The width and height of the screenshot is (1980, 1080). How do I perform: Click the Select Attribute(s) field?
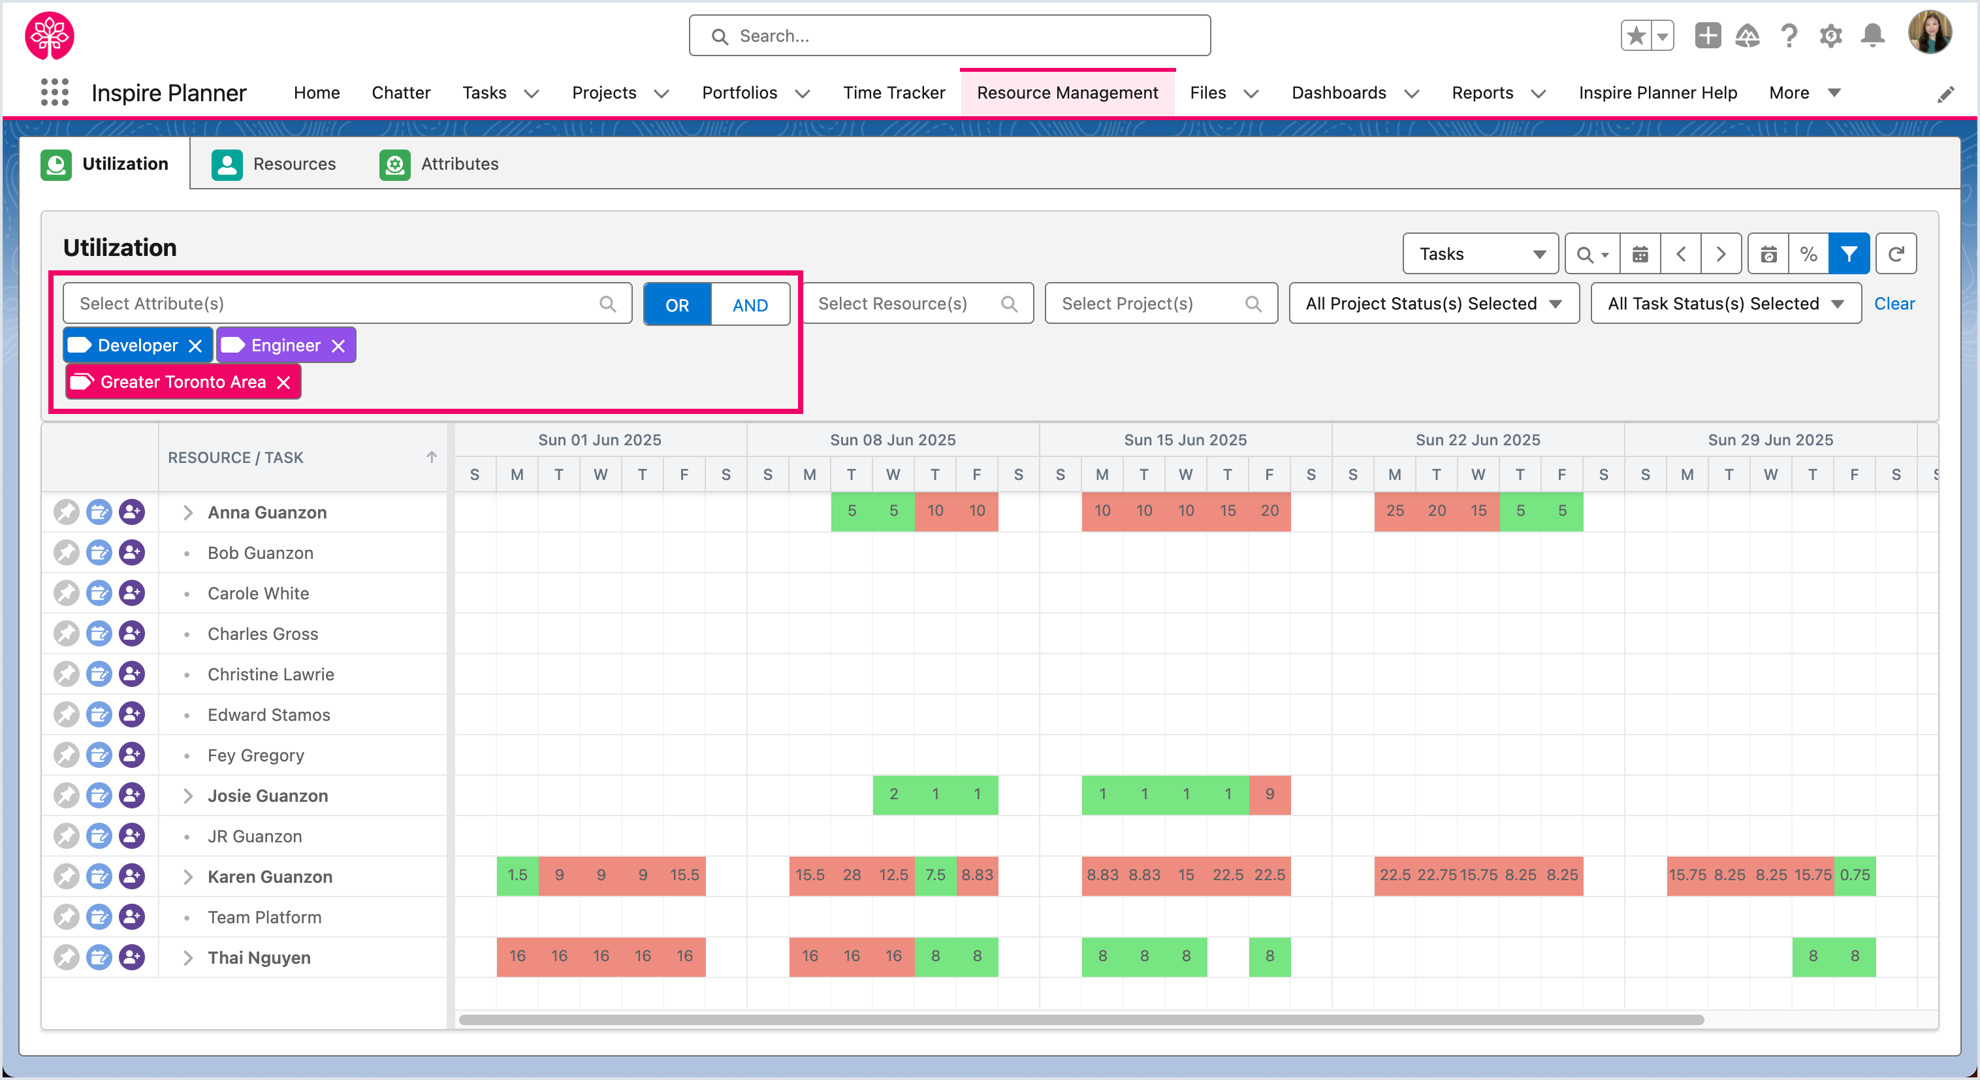click(x=347, y=304)
